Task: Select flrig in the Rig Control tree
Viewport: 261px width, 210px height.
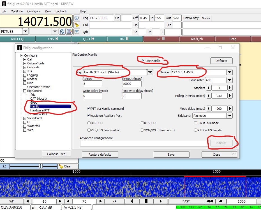Action: 33,95
